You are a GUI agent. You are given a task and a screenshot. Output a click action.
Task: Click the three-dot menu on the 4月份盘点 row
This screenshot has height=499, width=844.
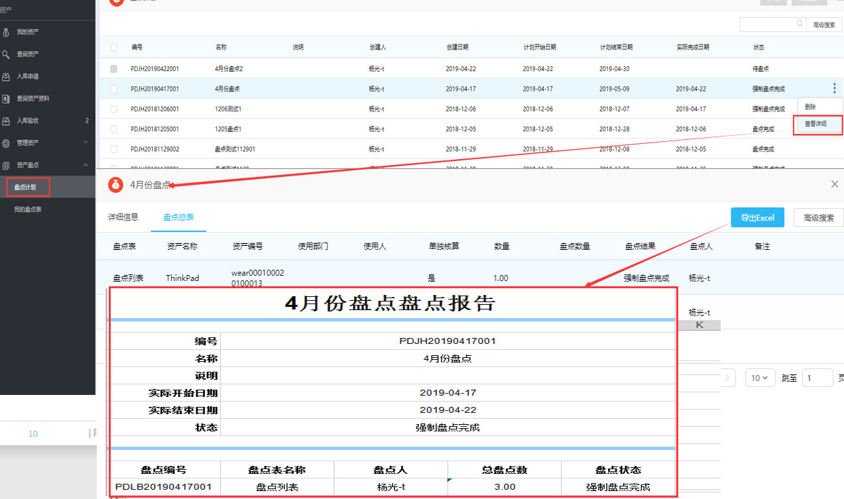pyautogui.click(x=833, y=89)
